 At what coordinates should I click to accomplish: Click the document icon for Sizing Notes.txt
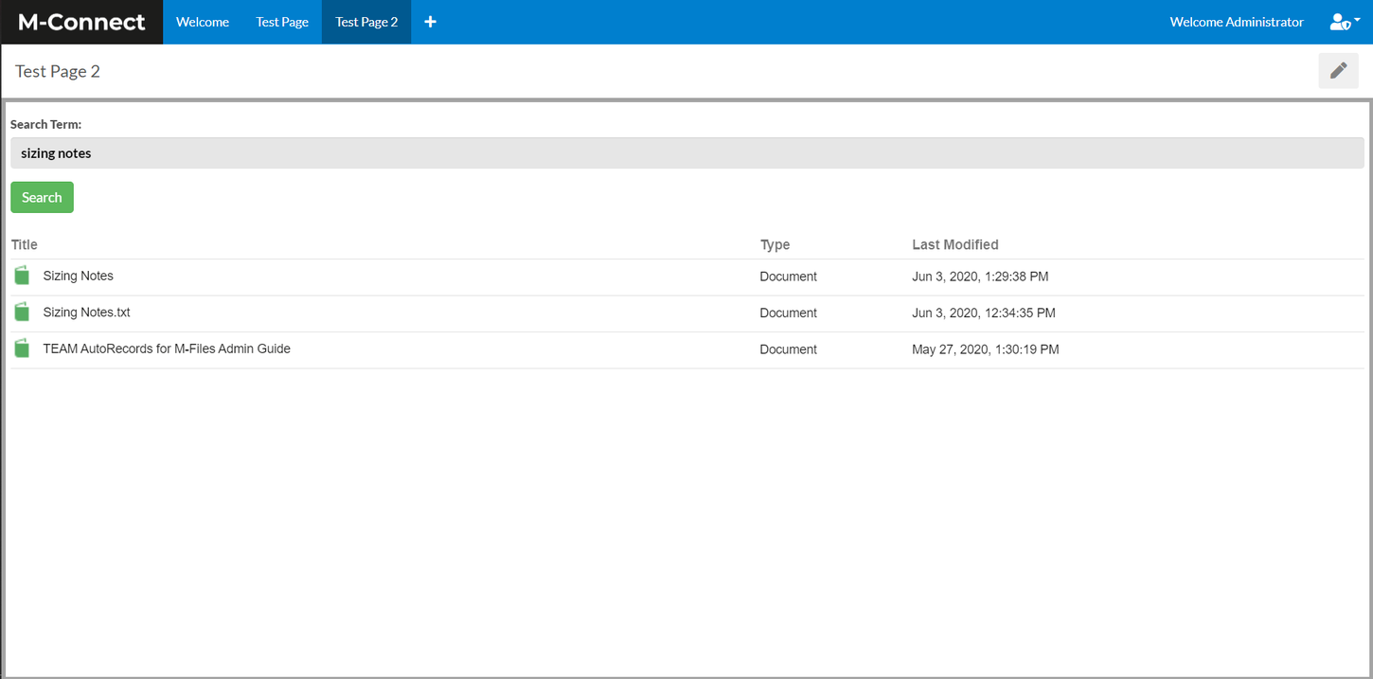(x=22, y=313)
